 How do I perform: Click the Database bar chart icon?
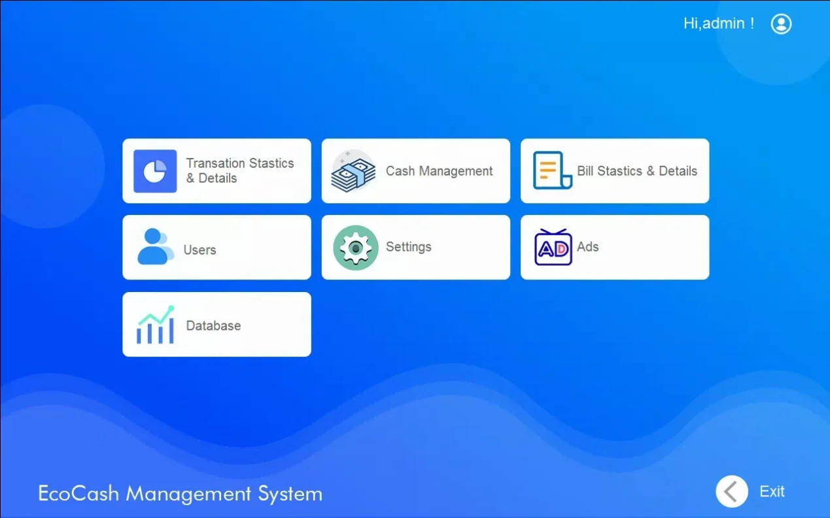[x=156, y=325]
